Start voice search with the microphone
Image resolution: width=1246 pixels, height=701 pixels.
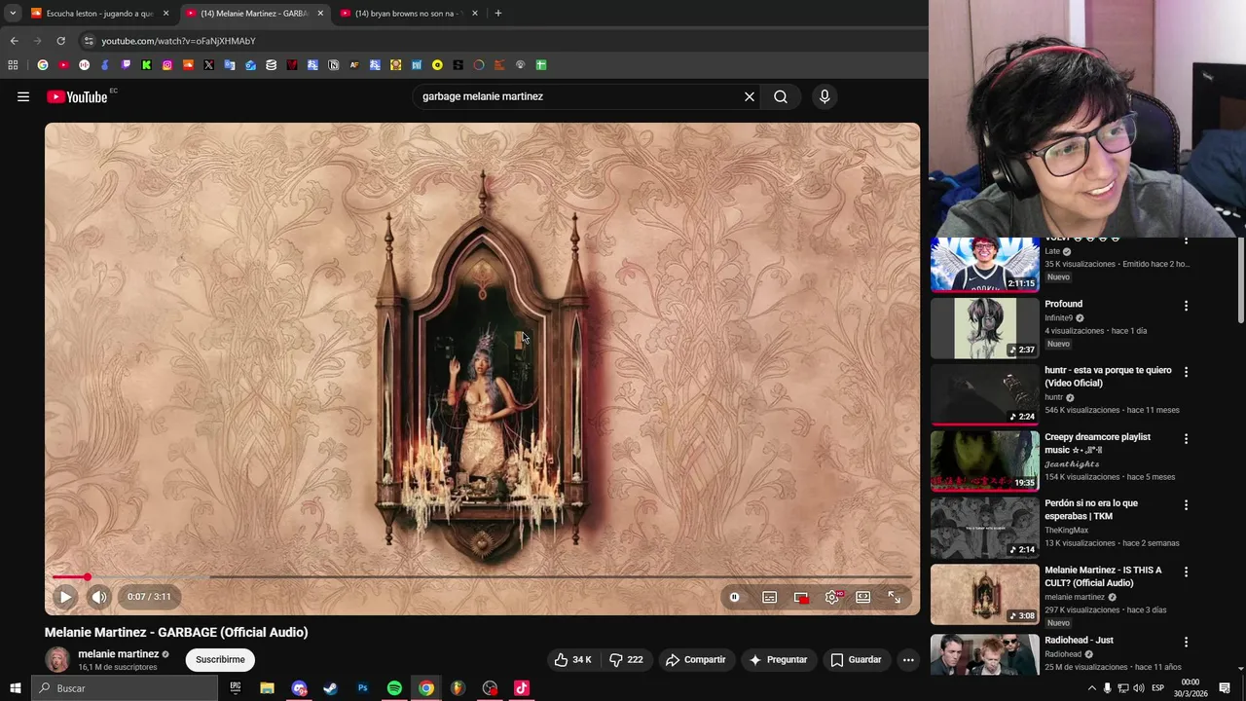(x=825, y=96)
